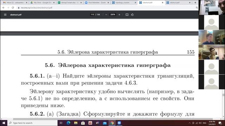
Task: Switch to the Post Attendee - Zoom tab
Action: [97, 2]
